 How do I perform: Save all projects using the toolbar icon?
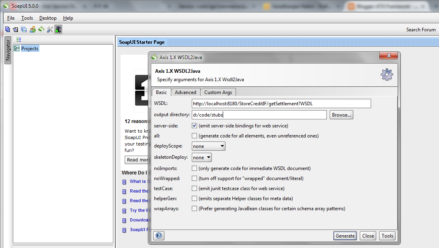click(x=24, y=29)
